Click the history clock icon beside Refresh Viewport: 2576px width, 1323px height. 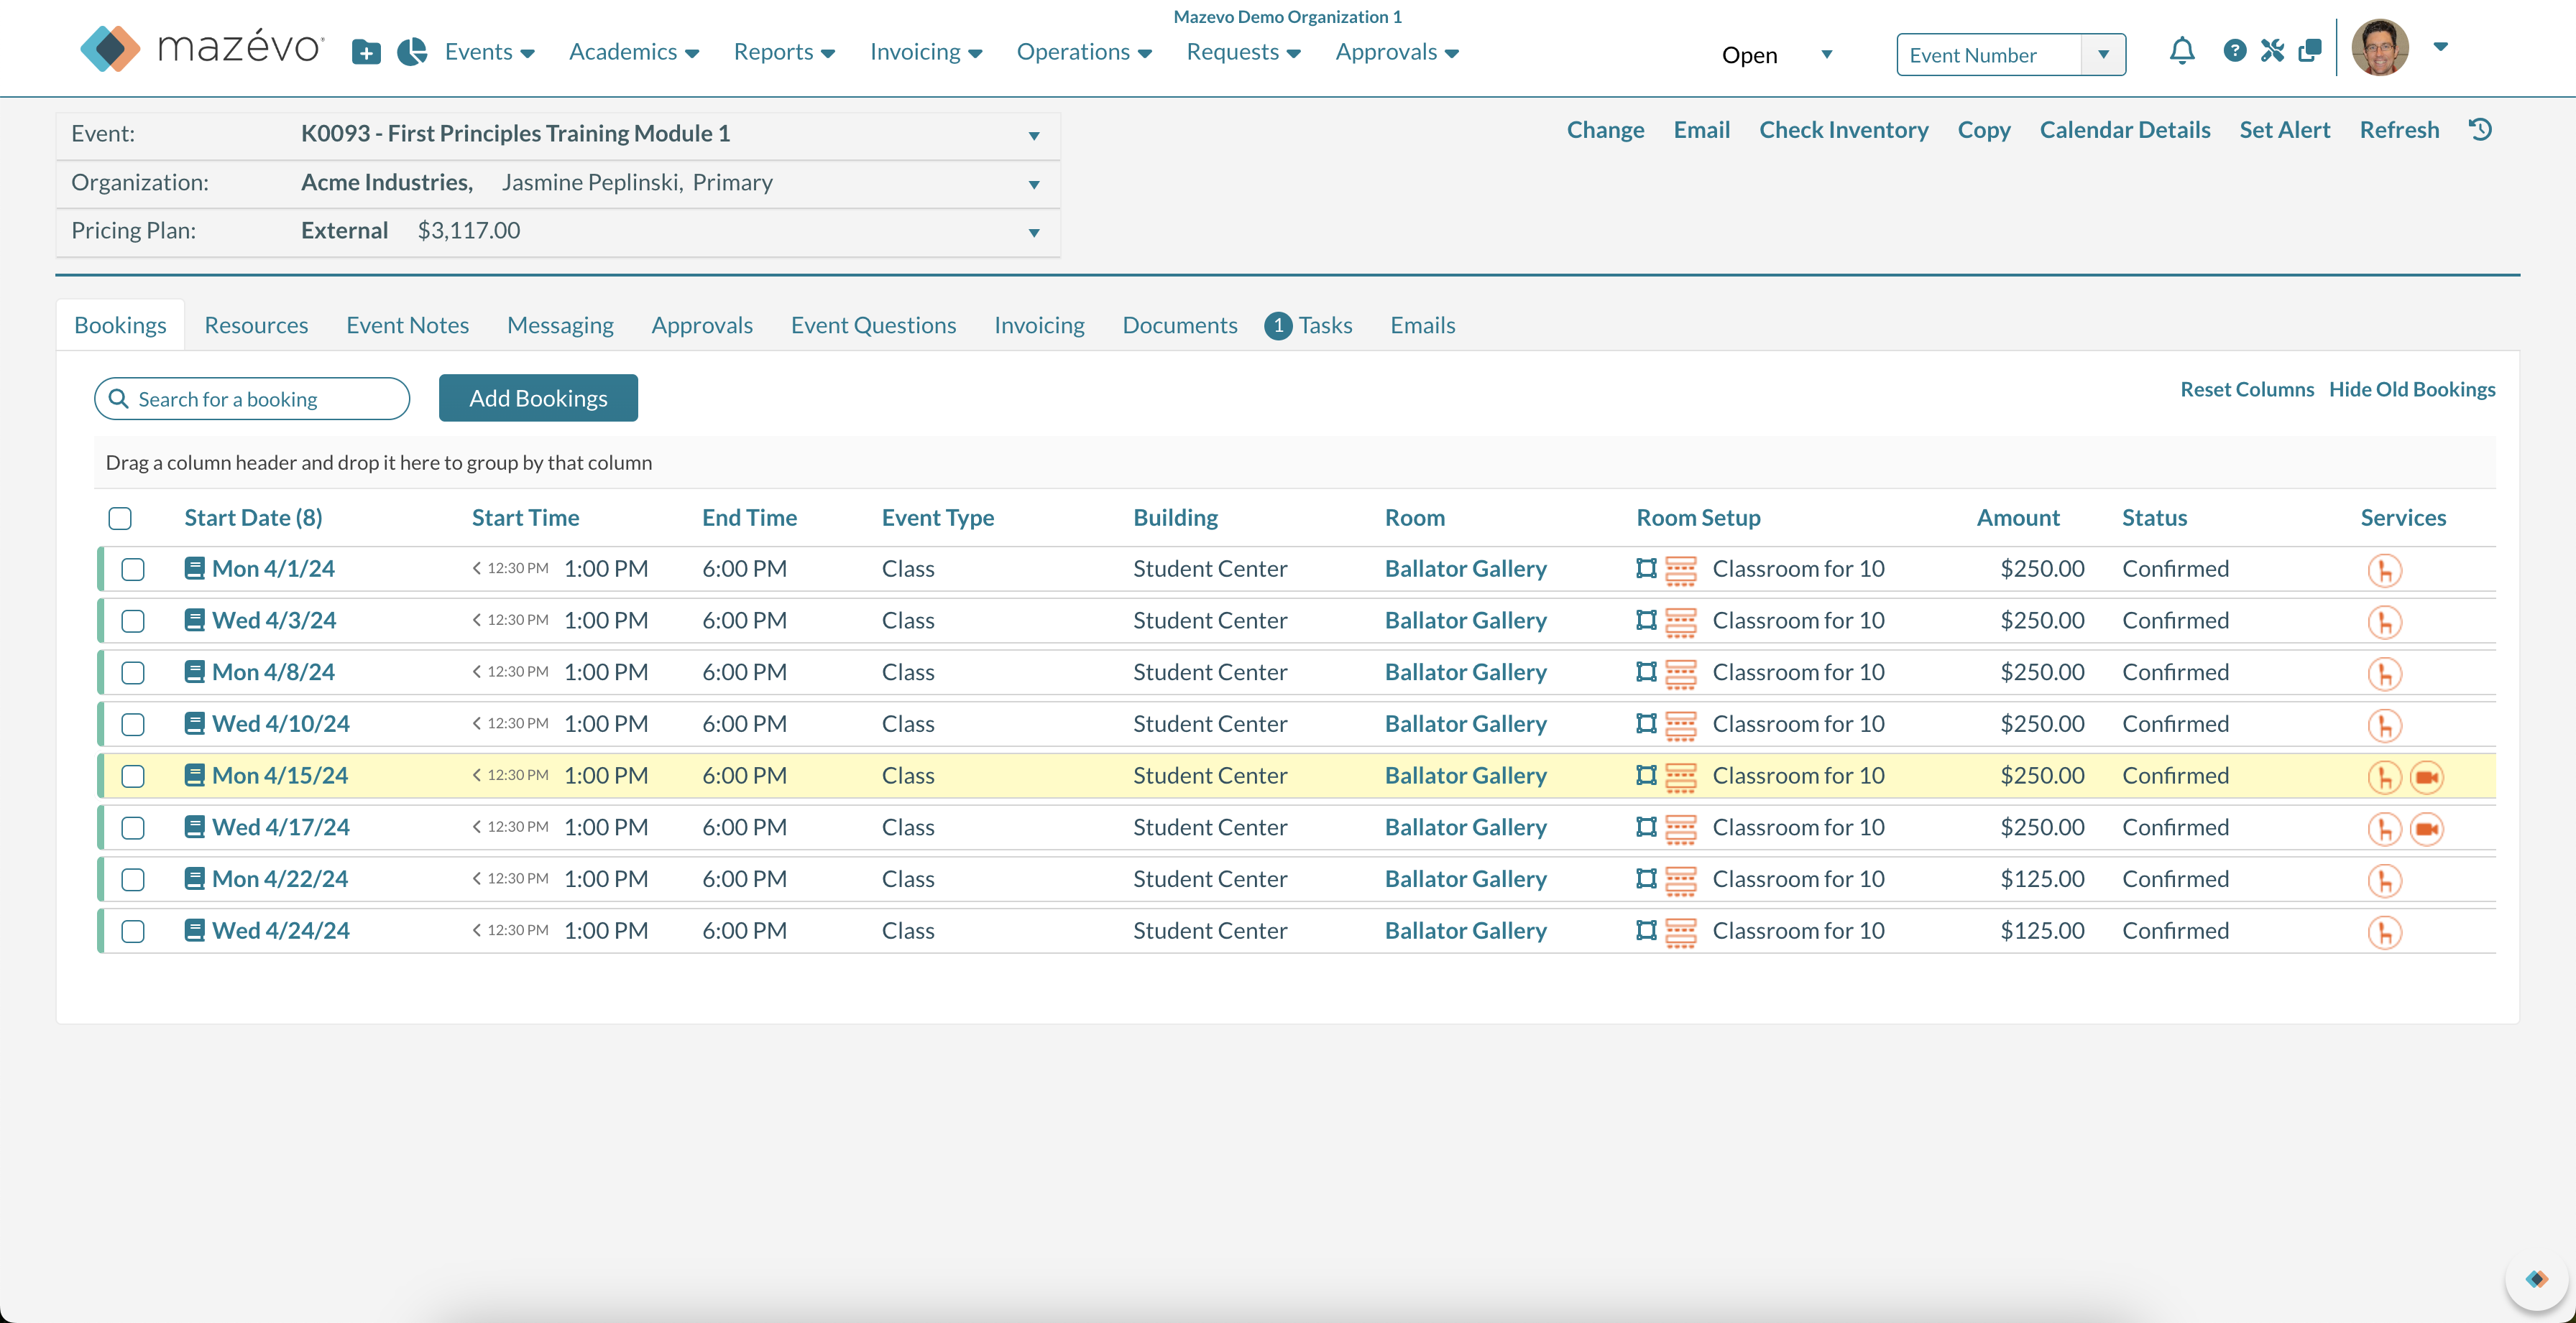[x=2480, y=130]
